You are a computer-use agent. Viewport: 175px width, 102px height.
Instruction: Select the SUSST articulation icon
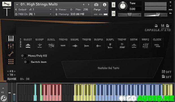point(28,46)
